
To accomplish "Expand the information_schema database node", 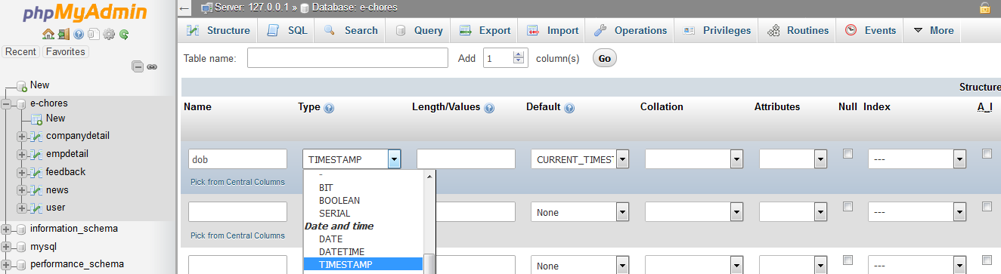I will pos(7,229).
